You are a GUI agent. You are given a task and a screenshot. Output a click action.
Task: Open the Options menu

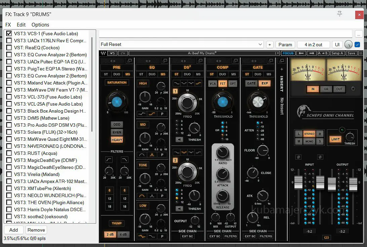coord(40,25)
